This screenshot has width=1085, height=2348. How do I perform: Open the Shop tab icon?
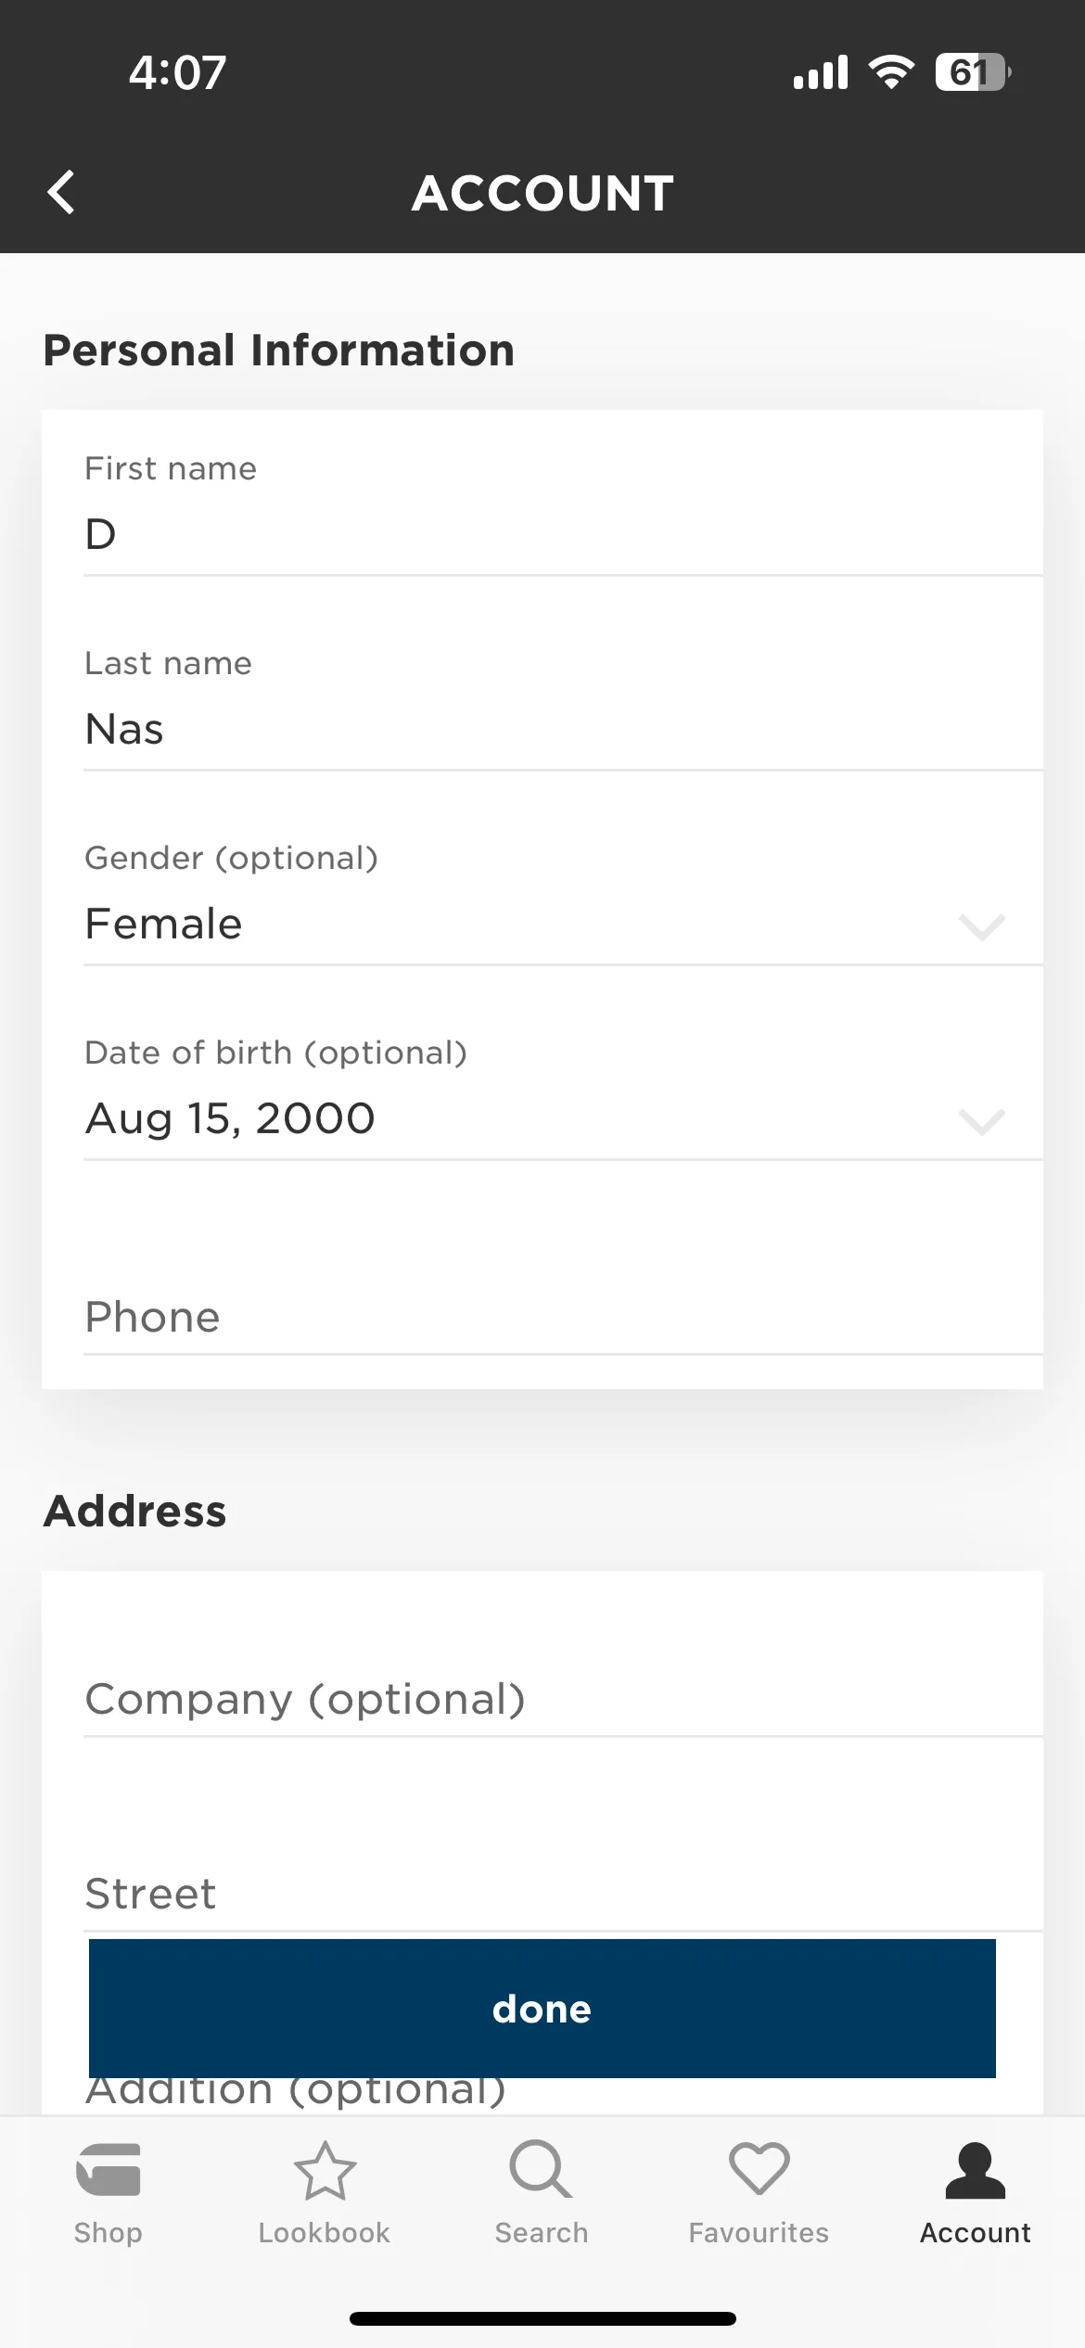click(108, 2170)
